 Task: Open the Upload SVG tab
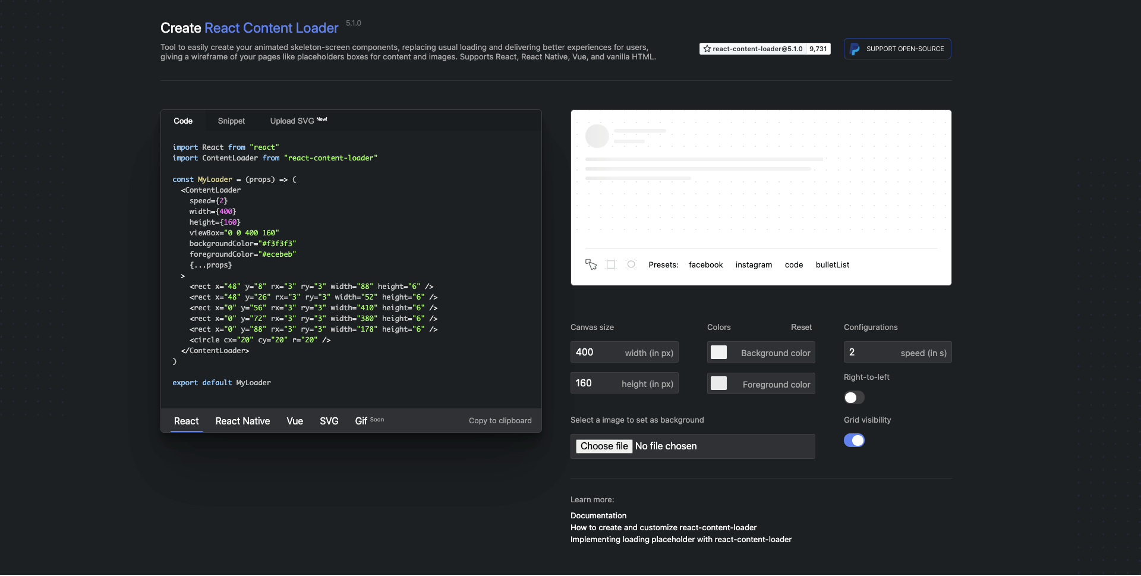(298, 121)
